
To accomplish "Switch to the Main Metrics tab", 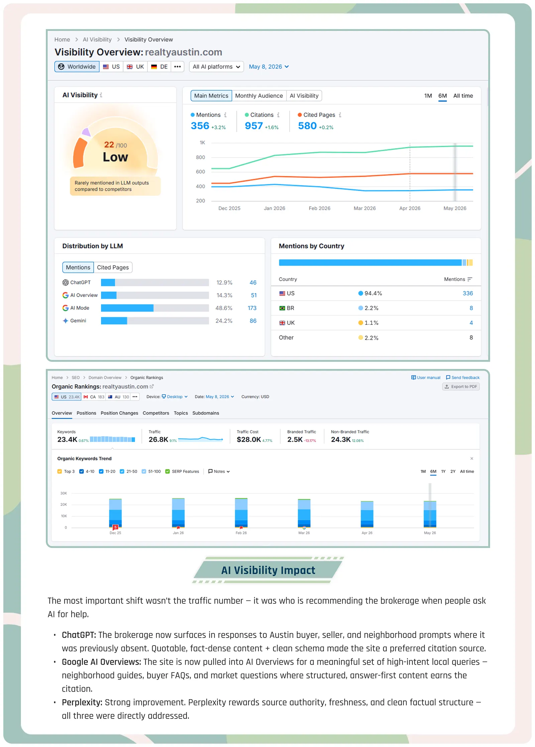I will (x=211, y=96).
